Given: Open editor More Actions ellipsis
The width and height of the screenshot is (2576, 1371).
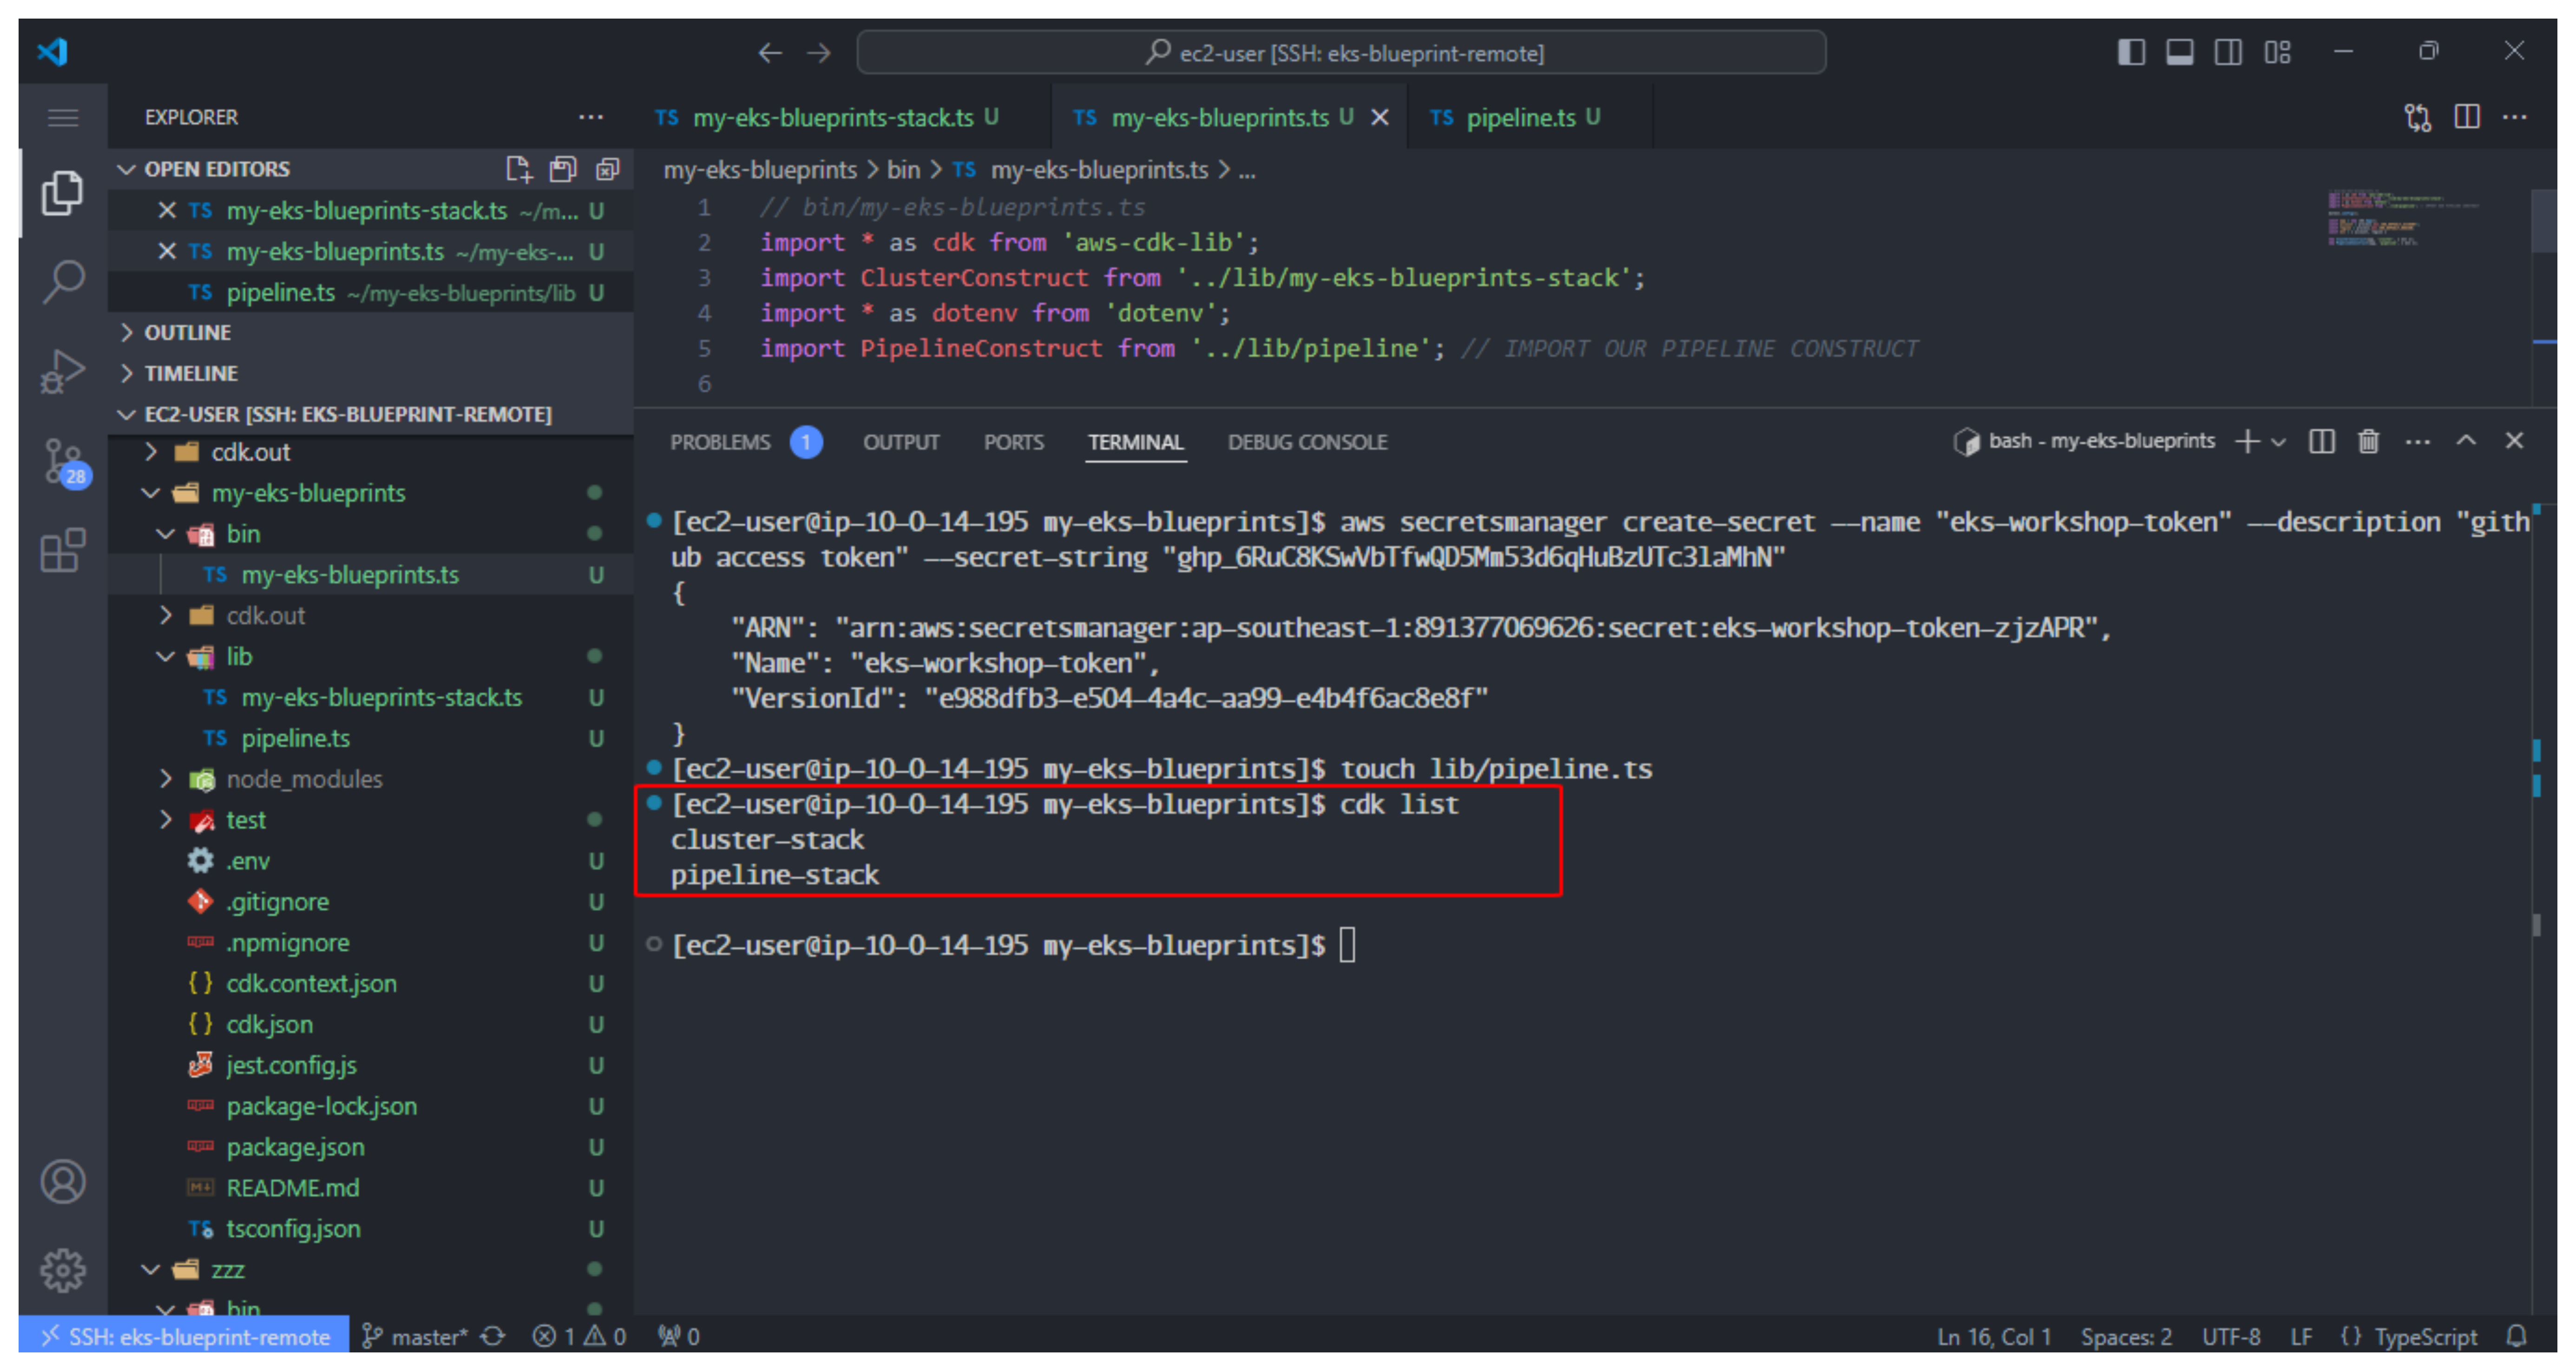Looking at the screenshot, I should pos(2515,117).
